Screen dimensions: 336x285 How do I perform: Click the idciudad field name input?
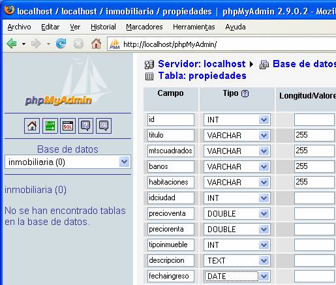point(171,198)
